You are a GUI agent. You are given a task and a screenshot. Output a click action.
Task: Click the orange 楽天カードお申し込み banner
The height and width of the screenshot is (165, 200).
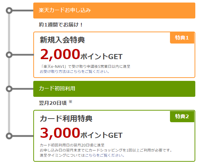(114, 11)
